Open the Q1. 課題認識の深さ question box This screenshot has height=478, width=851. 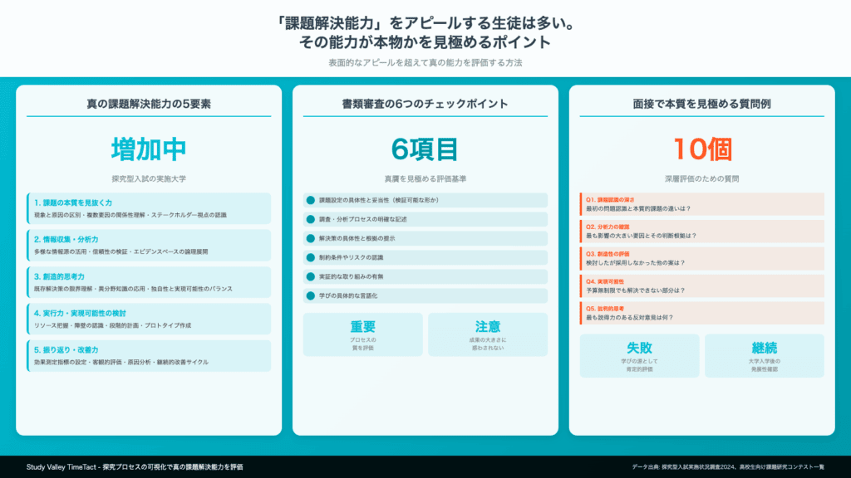[x=701, y=204]
